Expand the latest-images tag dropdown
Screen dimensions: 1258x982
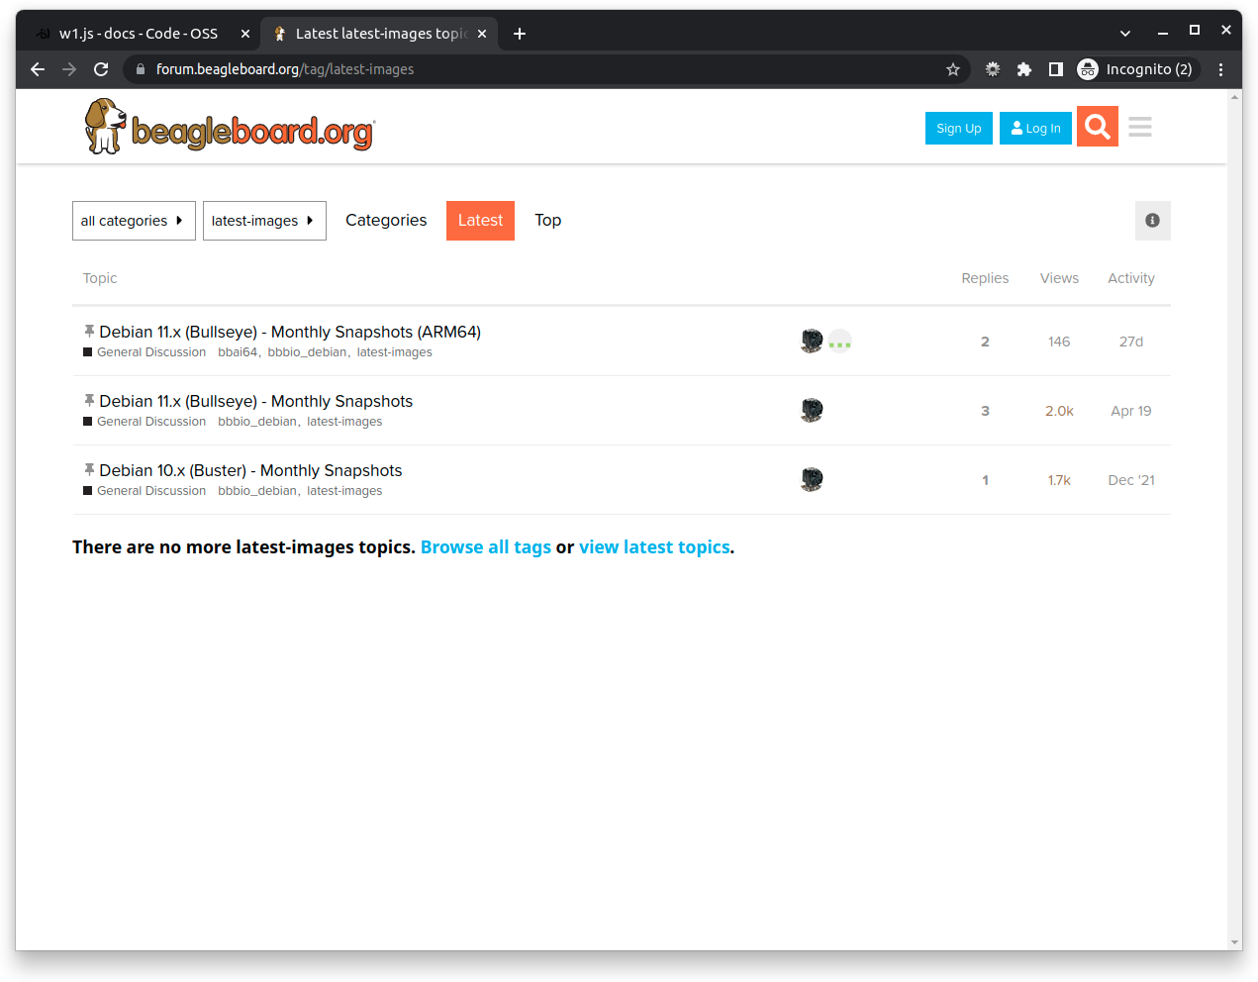(x=263, y=221)
